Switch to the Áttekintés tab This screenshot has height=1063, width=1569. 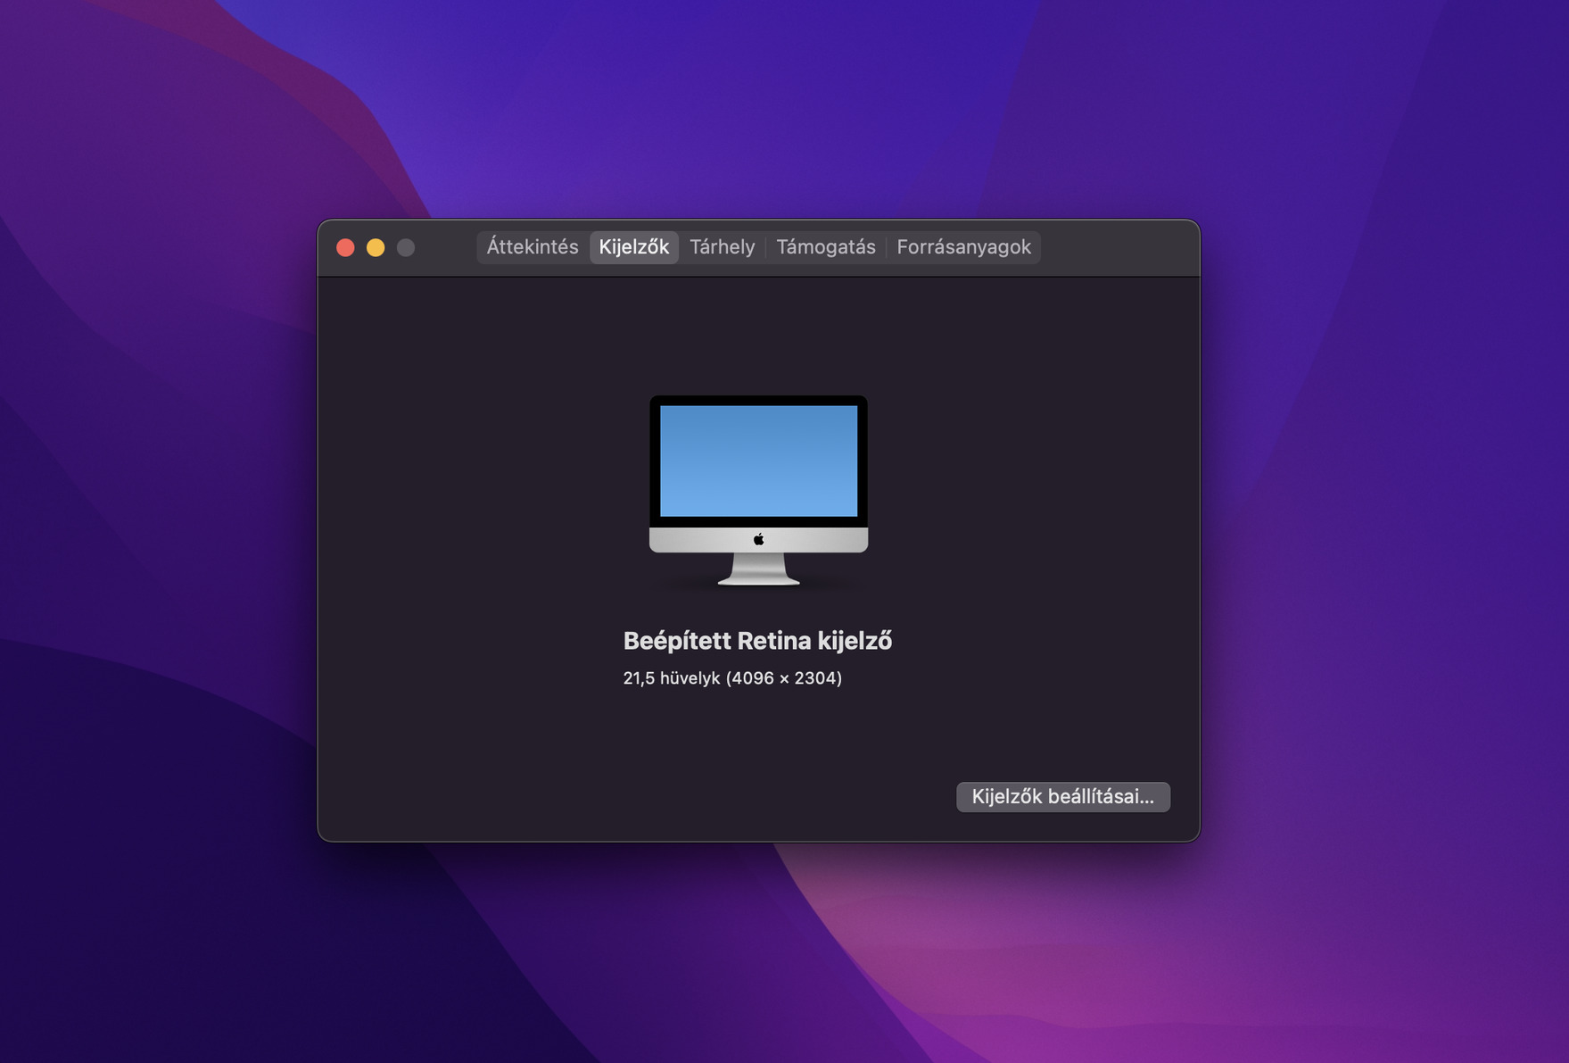point(533,247)
